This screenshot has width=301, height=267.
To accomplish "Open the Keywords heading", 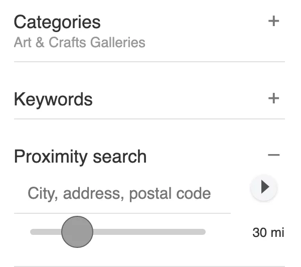I will coord(53,99).
